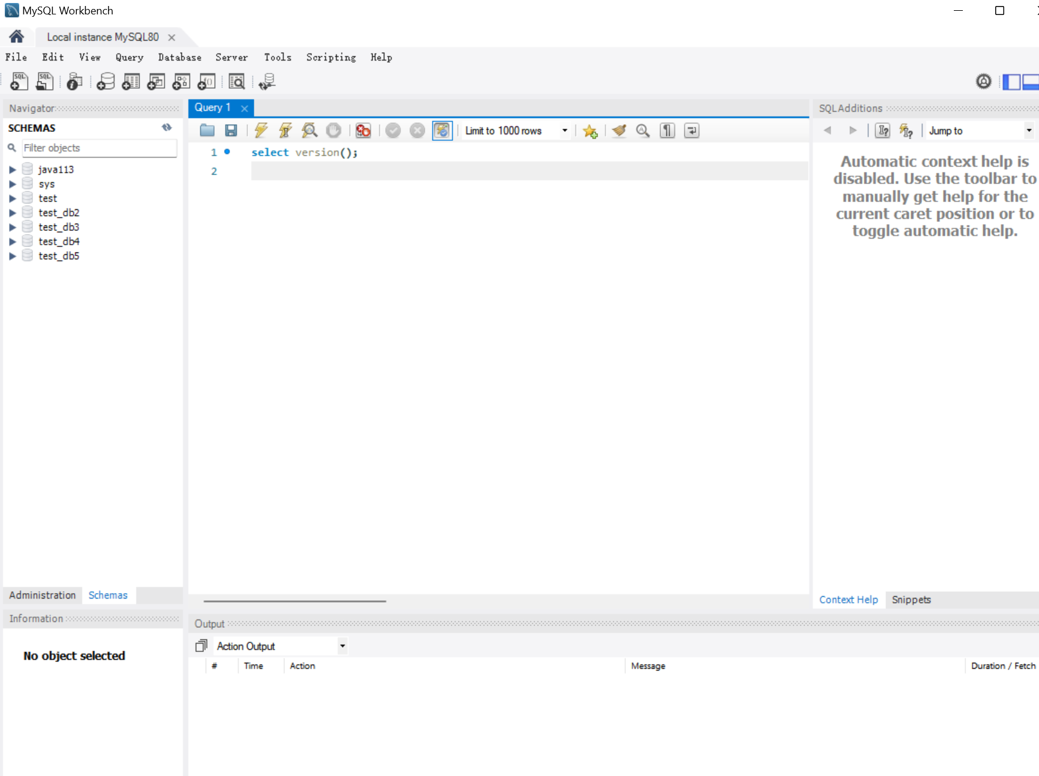Expand the sys schema

click(x=12, y=184)
